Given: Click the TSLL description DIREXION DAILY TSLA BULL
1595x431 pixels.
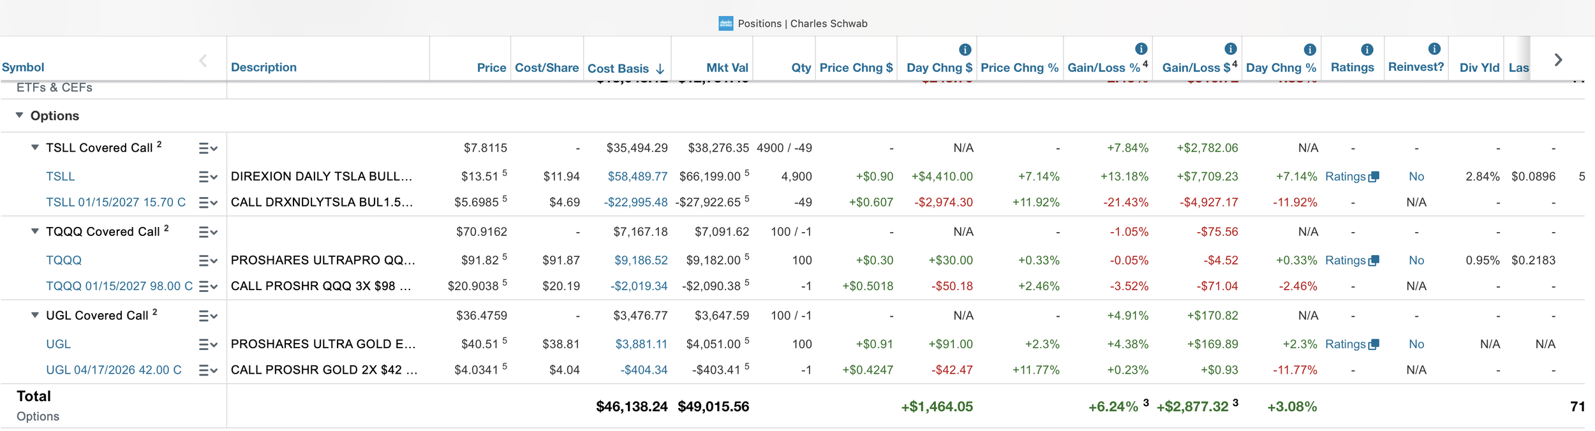Looking at the screenshot, I should [x=322, y=177].
